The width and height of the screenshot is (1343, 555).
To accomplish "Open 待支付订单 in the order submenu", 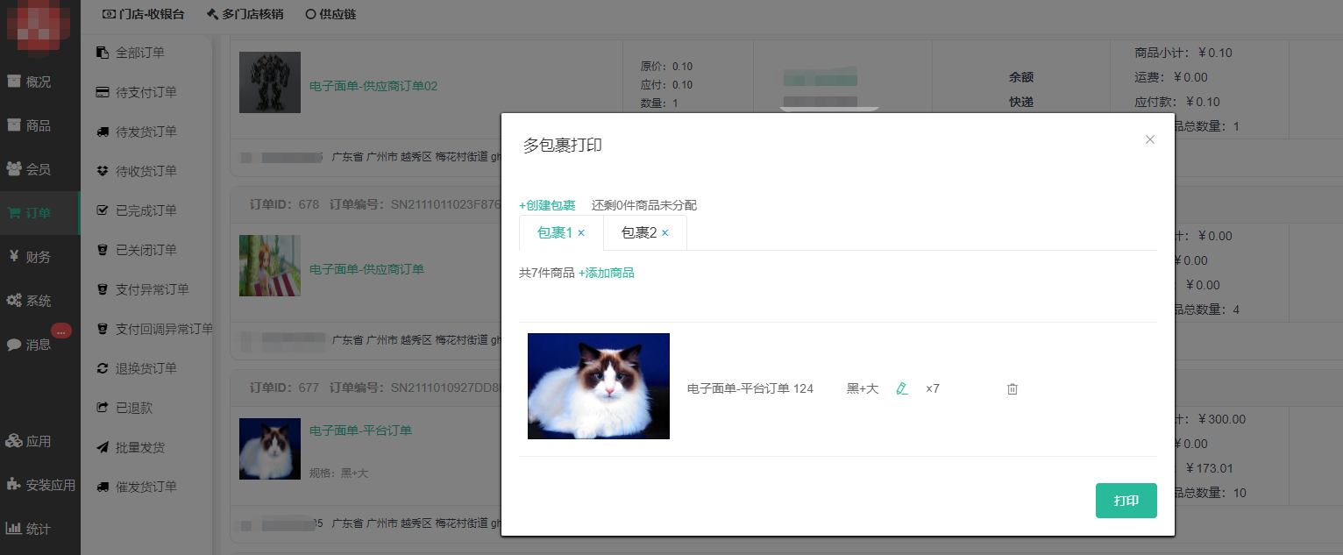I will 146,92.
